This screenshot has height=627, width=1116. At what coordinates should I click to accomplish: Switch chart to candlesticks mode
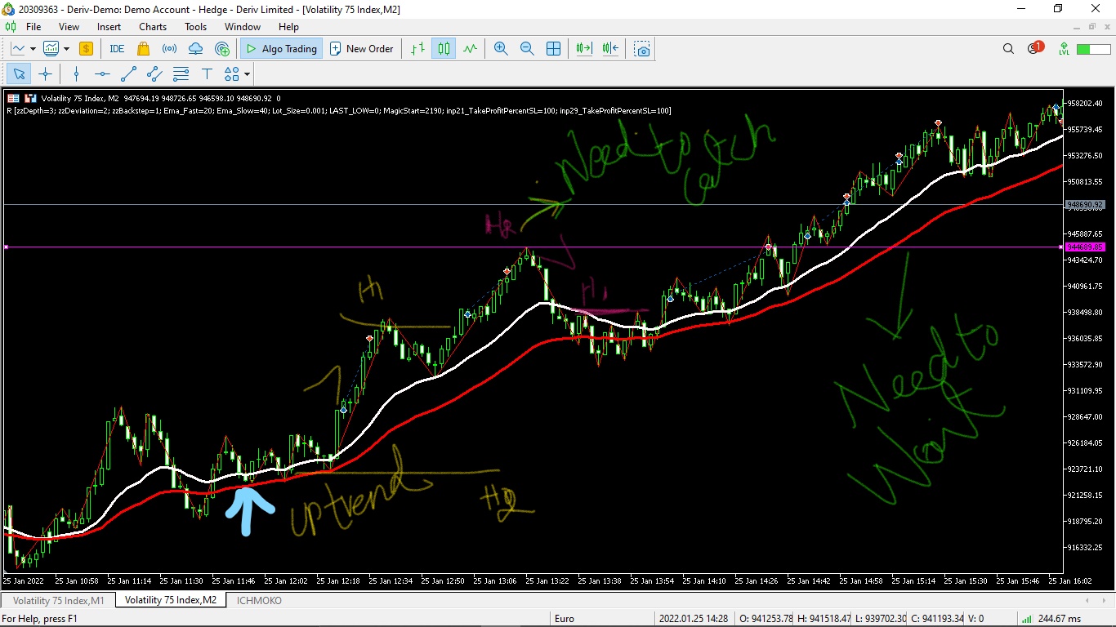point(444,49)
